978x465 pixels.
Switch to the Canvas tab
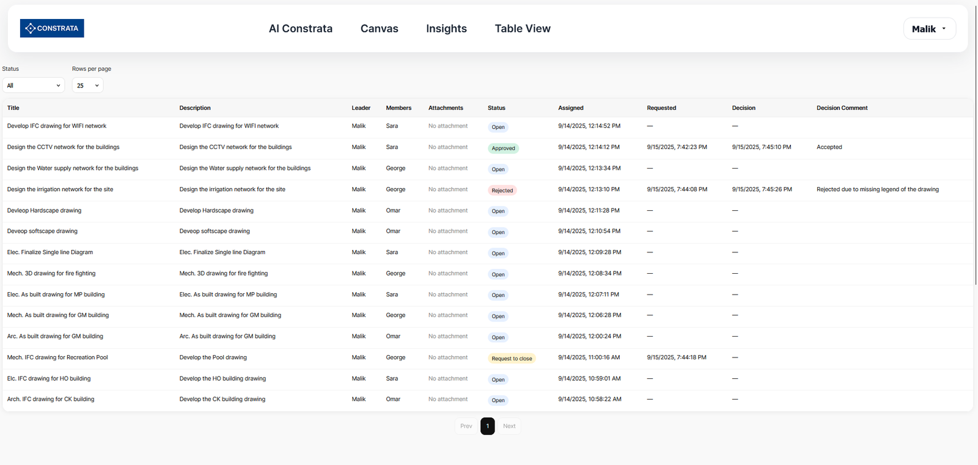point(379,29)
